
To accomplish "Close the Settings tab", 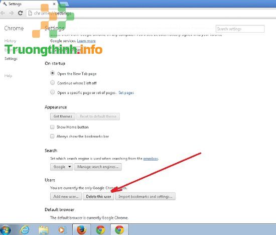I will [54, 4].
